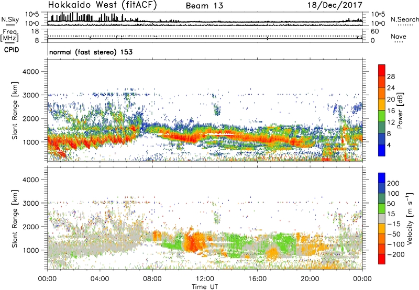
Task: Click the '60' right axis label of frequency panel
Action: coord(374,31)
